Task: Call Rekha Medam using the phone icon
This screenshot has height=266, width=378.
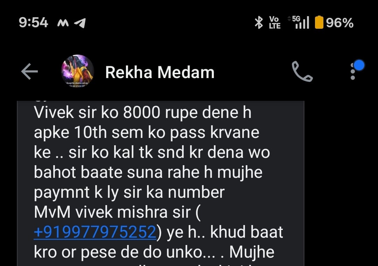Action: [x=302, y=71]
